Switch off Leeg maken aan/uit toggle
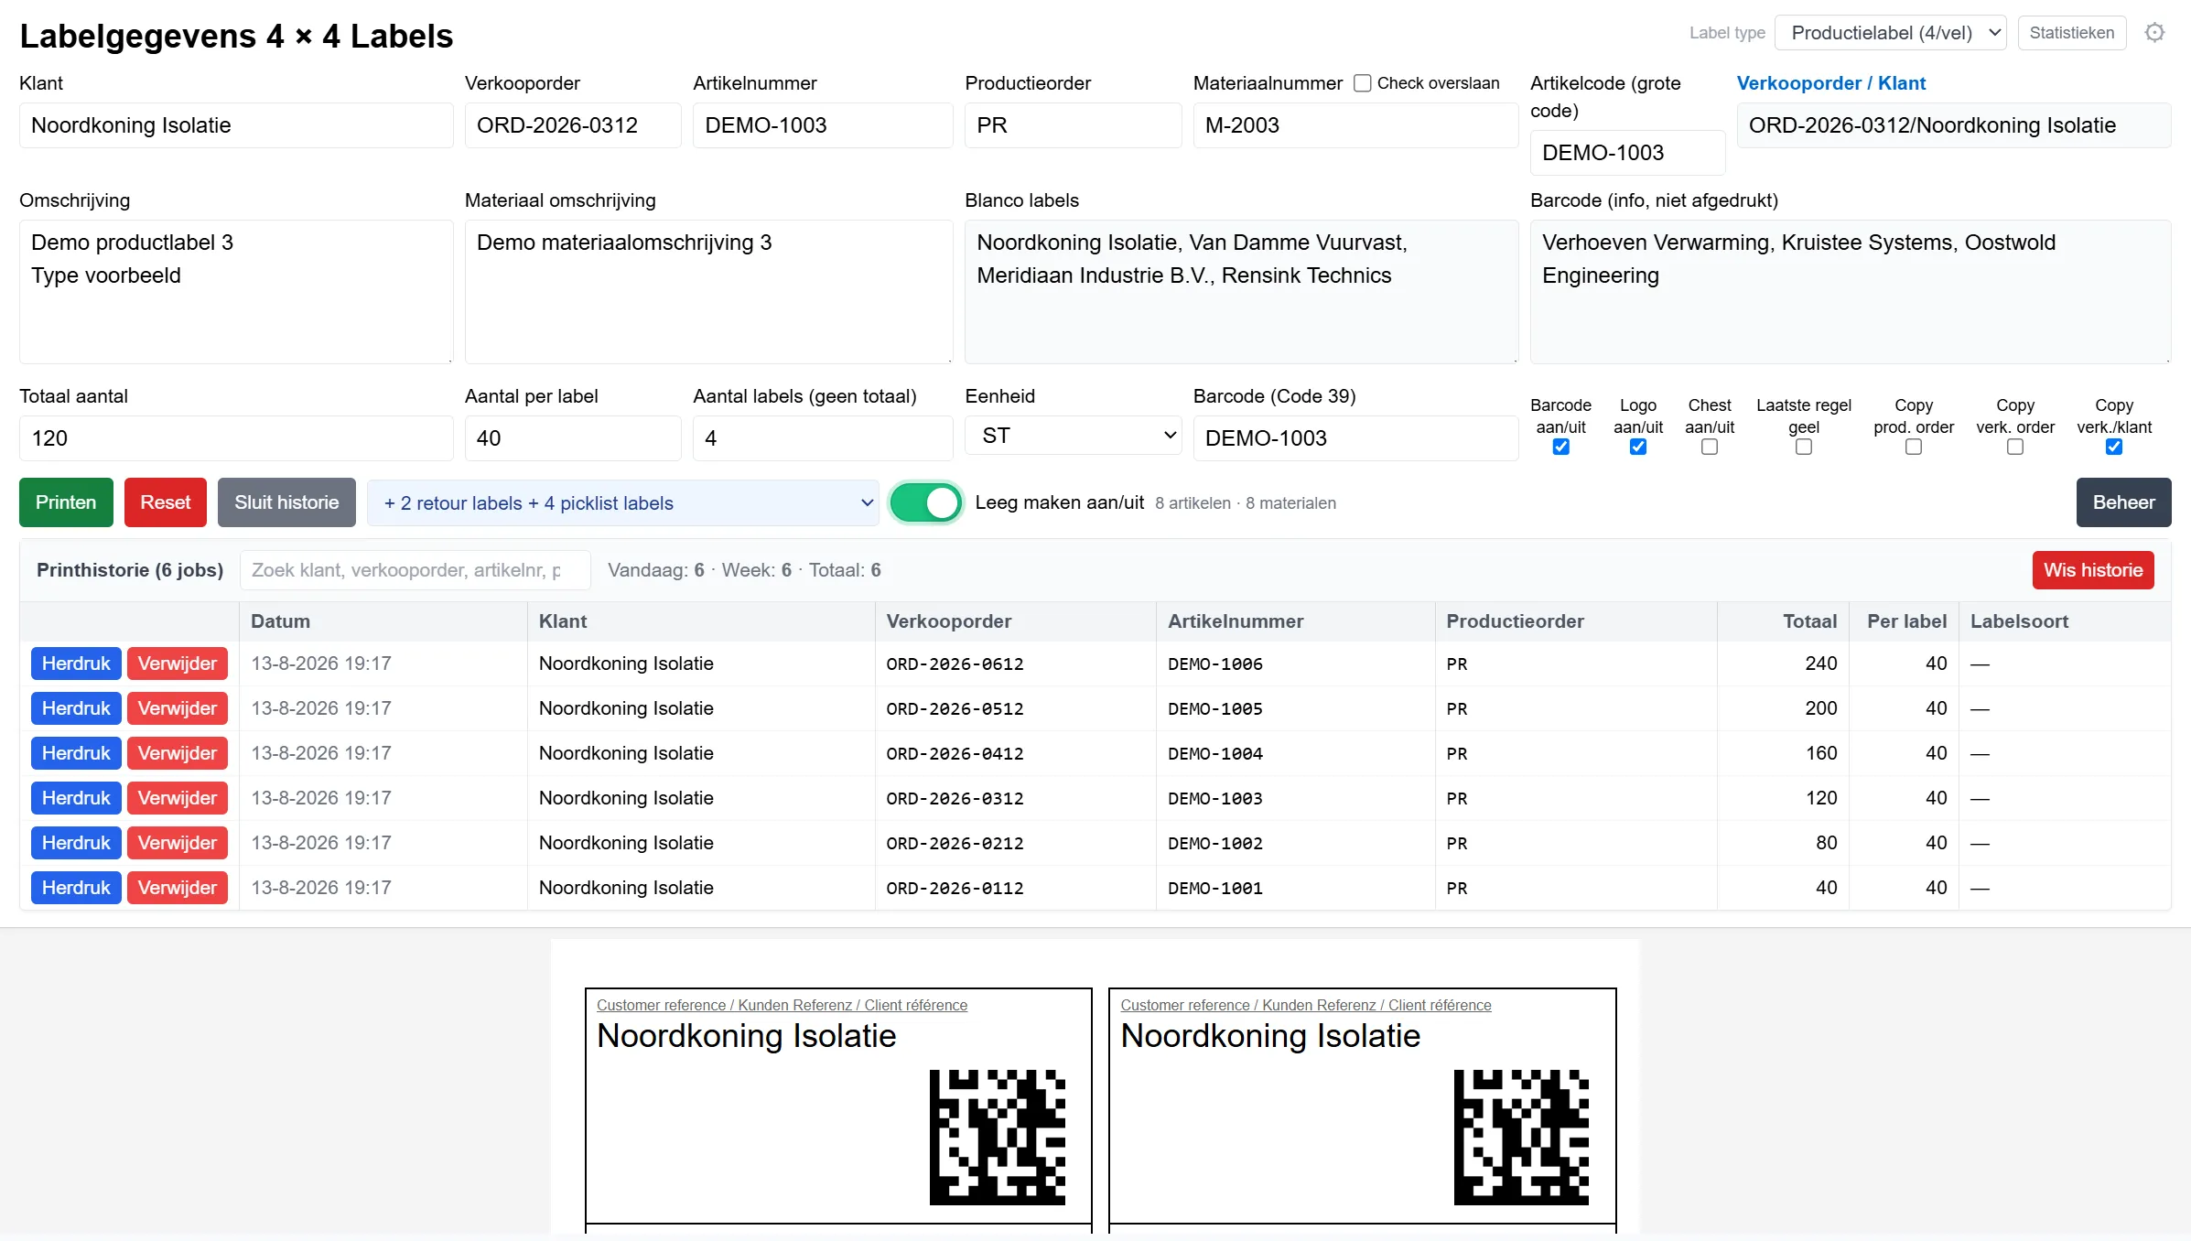This screenshot has width=2191, height=1241. click(x=925, y=502)
